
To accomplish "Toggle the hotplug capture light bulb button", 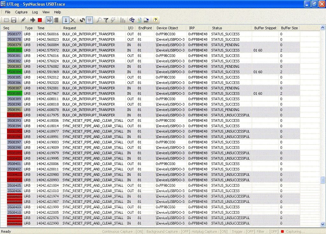I will [x=89, y=20].
